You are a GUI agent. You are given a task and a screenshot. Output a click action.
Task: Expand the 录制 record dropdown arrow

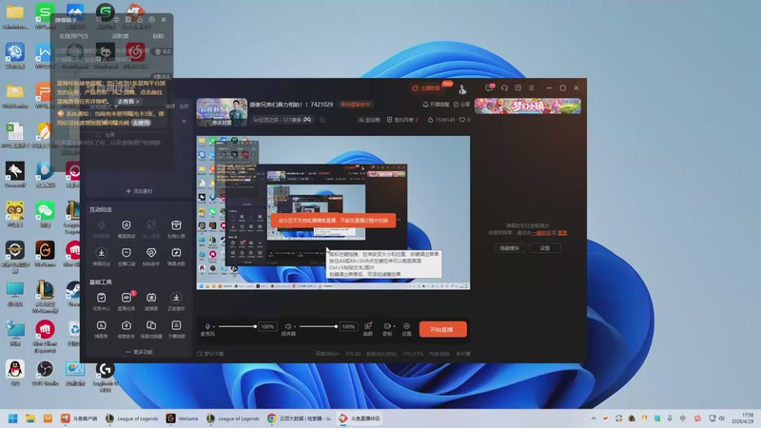coord(394,326)
